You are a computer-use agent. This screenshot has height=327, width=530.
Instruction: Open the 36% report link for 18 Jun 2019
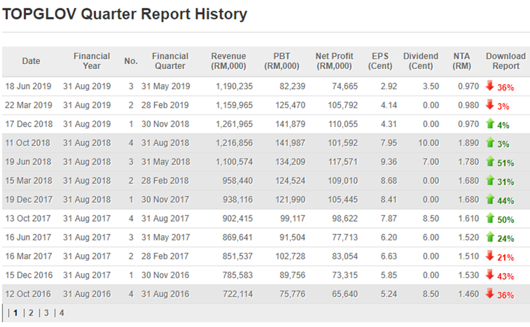tap(505, 87)
